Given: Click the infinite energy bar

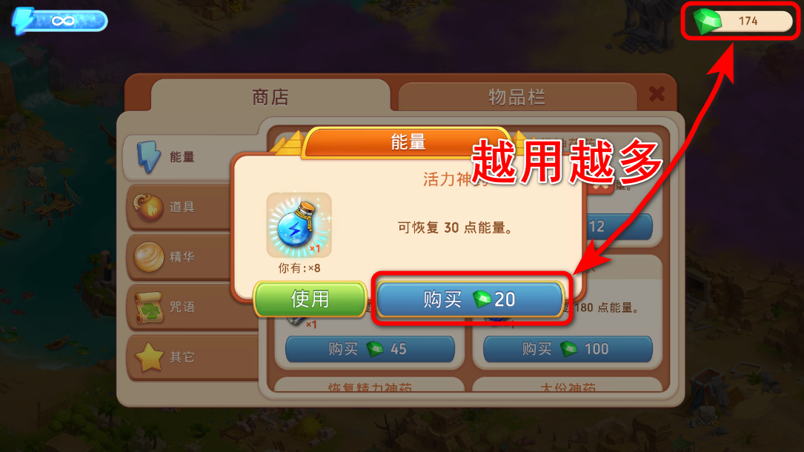Looking at the screenshot, I should pyautogui.click(x=61, y=21).
